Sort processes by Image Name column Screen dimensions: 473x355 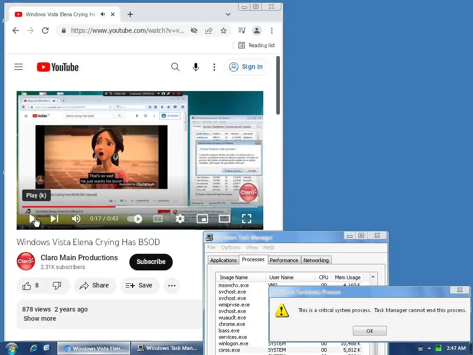[240, 277]
